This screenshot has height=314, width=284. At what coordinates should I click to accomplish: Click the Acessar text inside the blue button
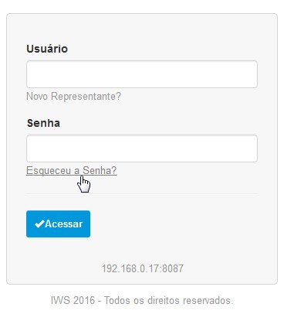pyautogui.click(x=64, y=224)
